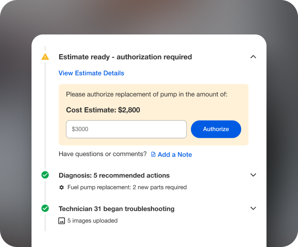
Task: Click the green checkmark beside Diagnosis
Action: 45,175
